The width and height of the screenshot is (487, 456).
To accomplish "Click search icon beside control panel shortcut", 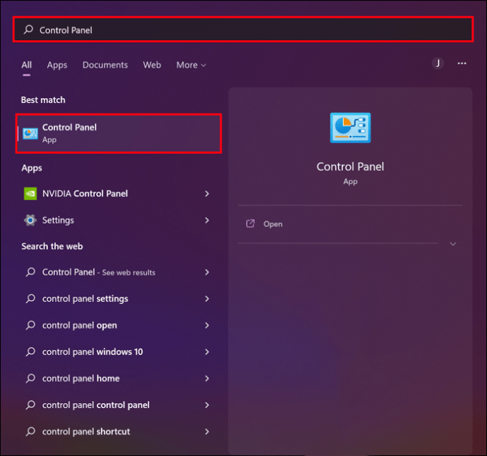I will (x=30, y=431).
